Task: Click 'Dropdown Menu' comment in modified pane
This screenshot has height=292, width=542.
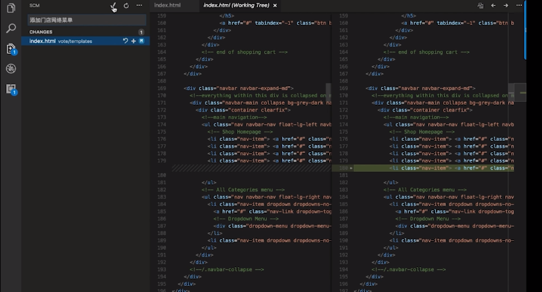Action: point(428,219)
